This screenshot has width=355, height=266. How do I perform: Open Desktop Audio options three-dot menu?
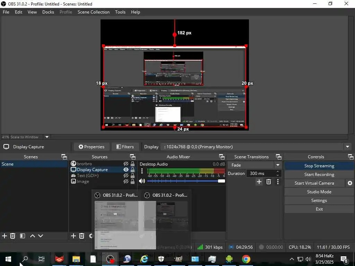tap(142, 171)
